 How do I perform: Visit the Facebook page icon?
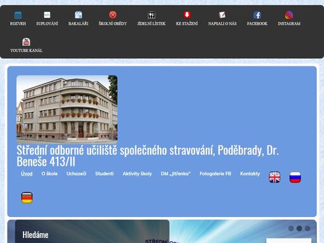pos(258,15)
